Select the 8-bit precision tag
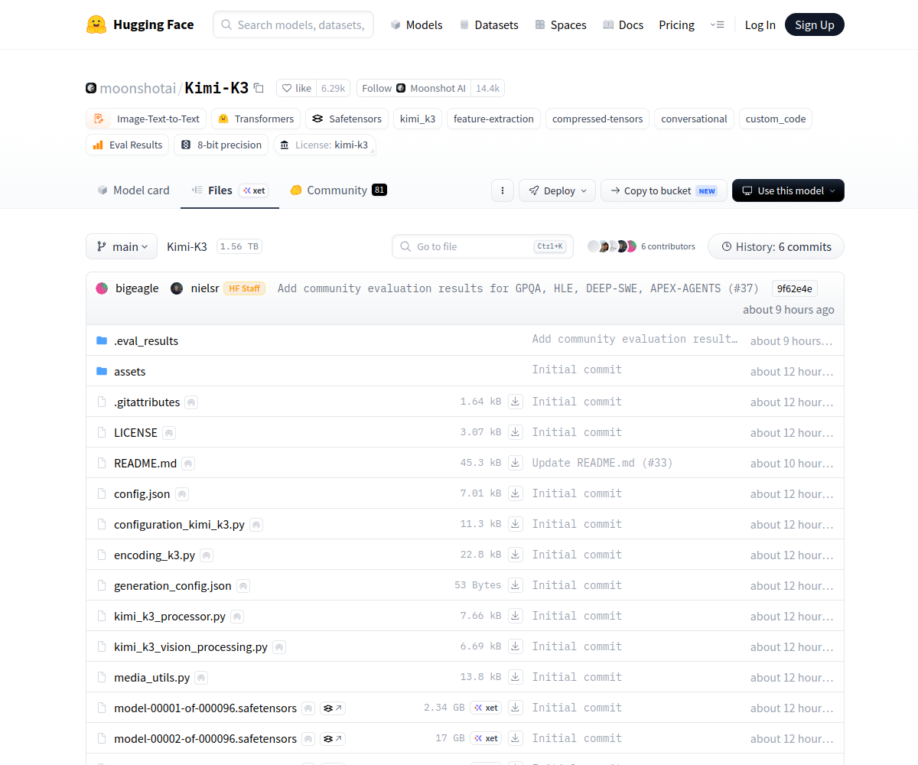The width and height of the screenshot is (918, 765). [x=221, y=145]
